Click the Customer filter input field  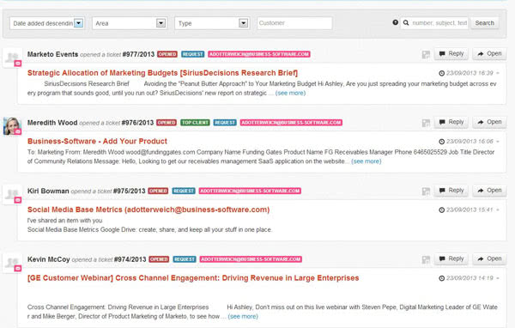pos(294,23)
